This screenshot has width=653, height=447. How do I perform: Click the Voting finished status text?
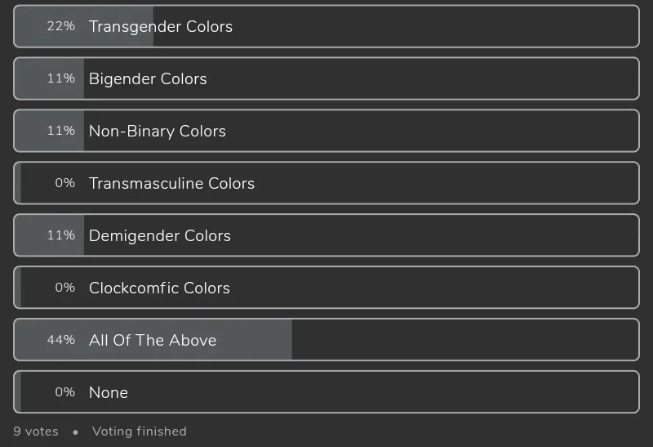(x=140, y=431)
